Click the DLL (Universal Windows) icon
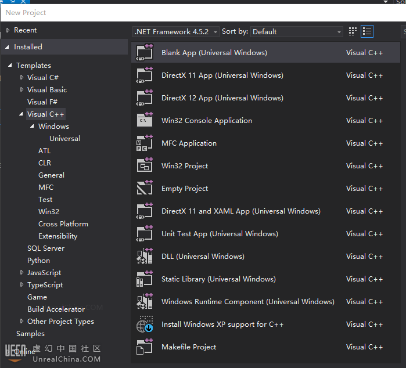The image size is (406, 368). (145, 256)
